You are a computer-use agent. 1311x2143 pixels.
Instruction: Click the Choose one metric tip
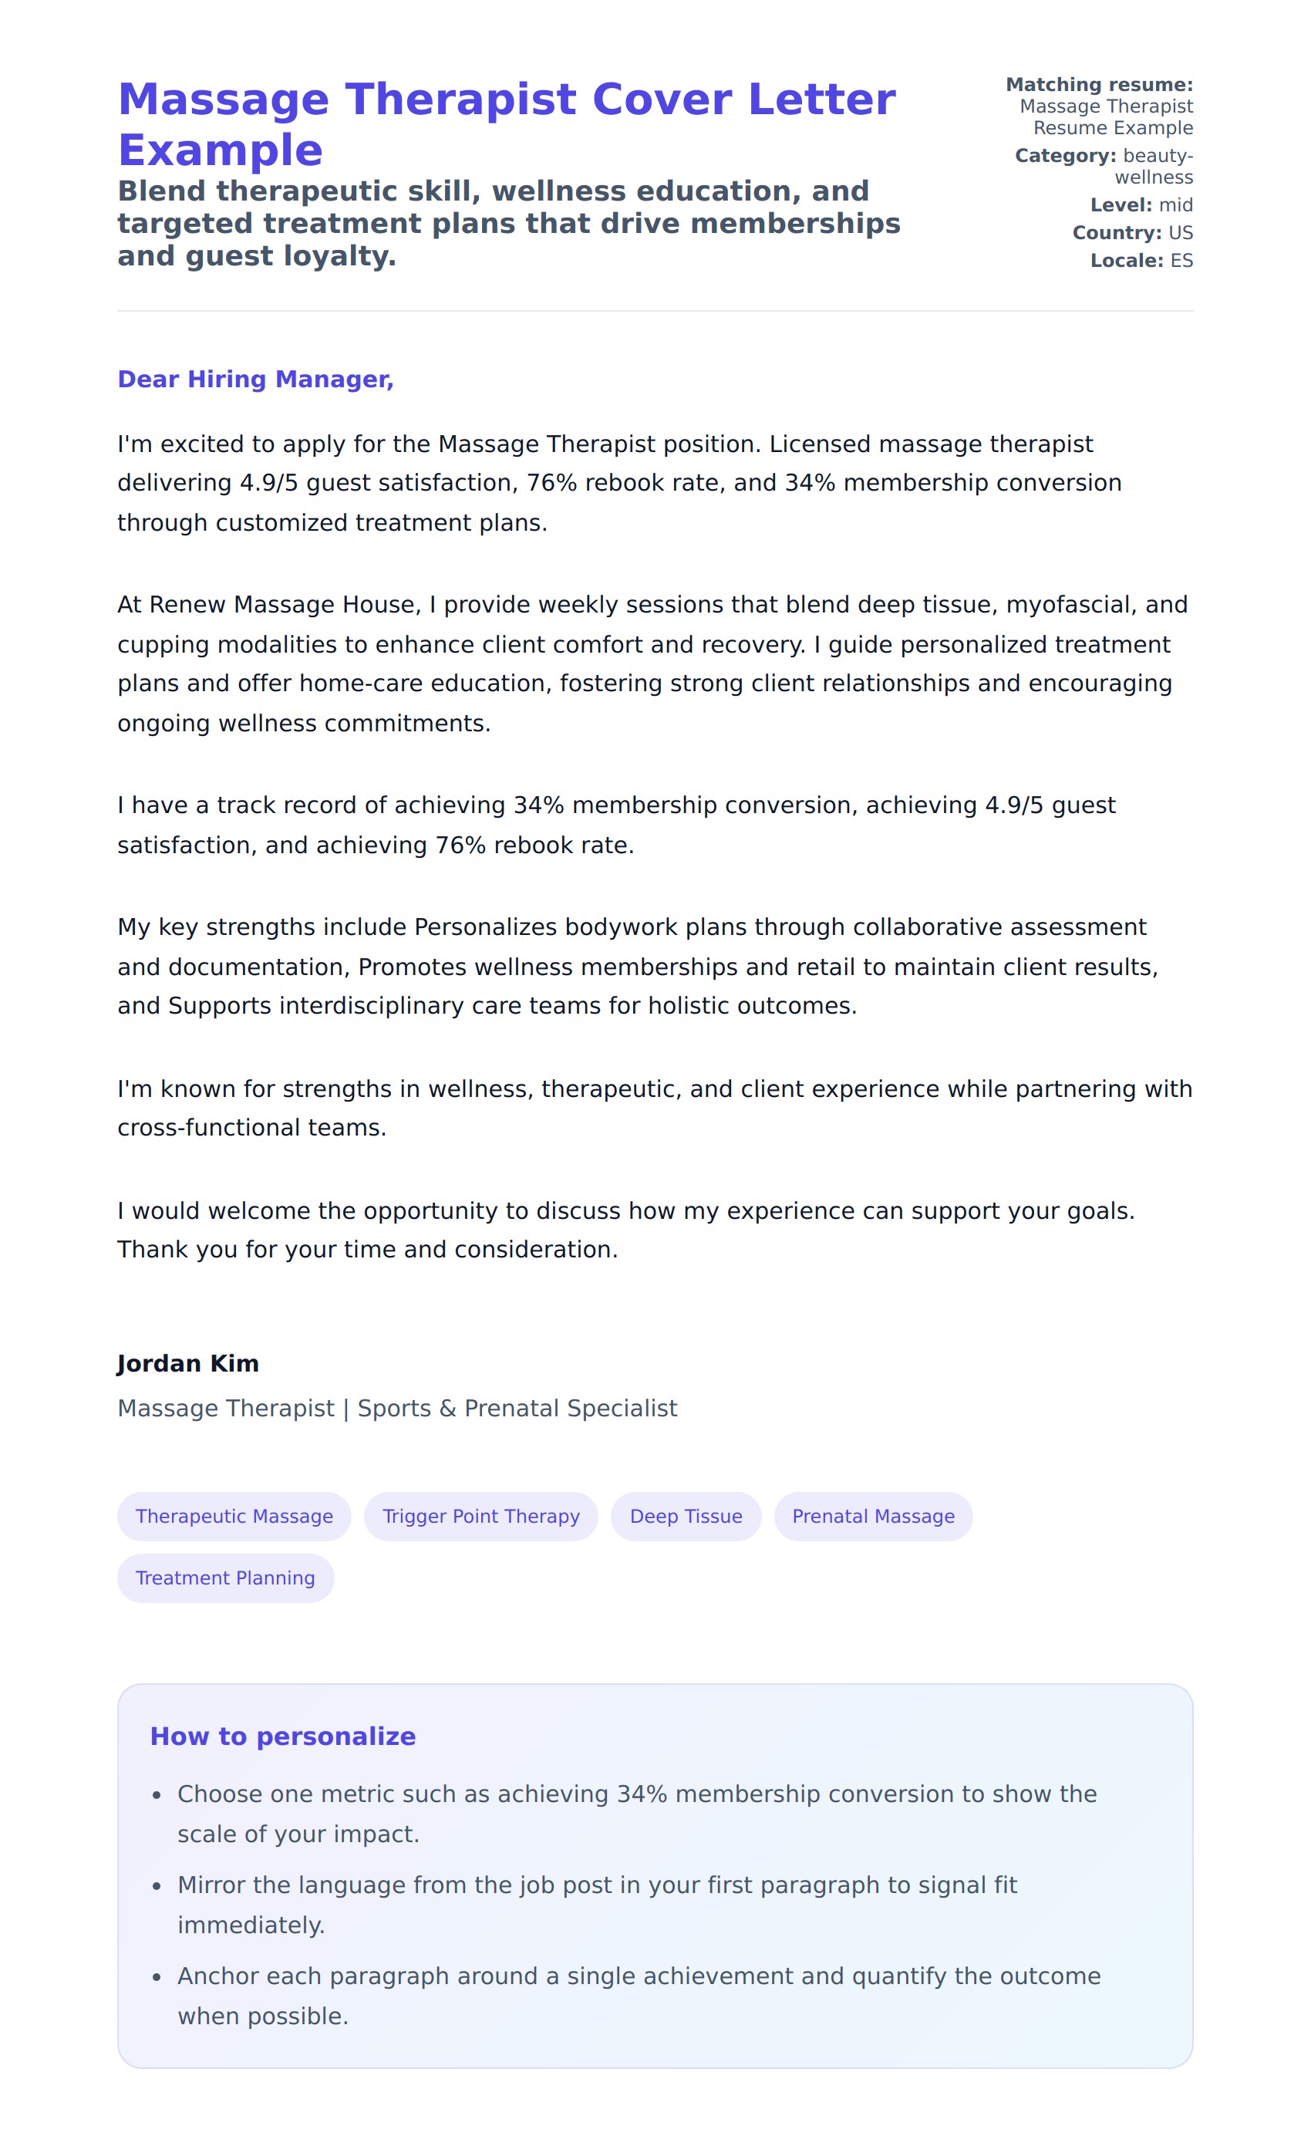pyautogui.click(x=636, y=1814)
